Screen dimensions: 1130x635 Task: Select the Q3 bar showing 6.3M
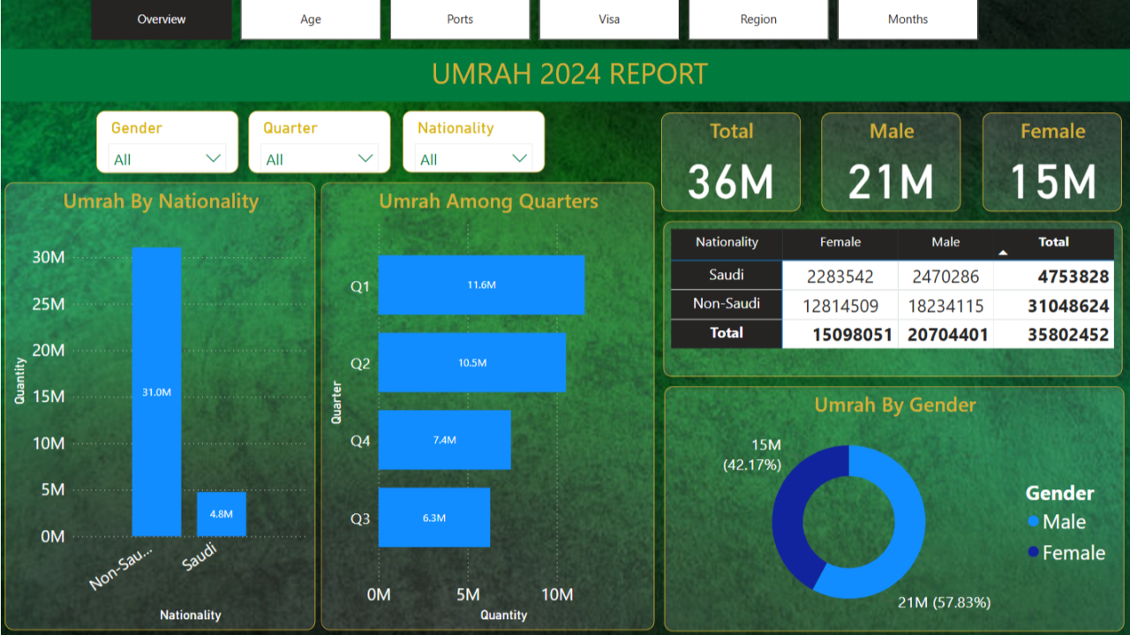pos(433,518)
